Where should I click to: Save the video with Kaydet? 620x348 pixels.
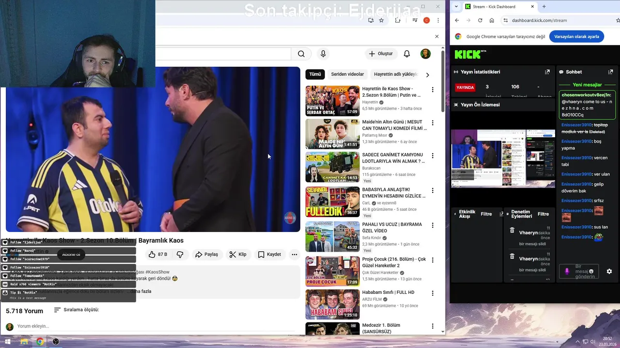(269, 254)
